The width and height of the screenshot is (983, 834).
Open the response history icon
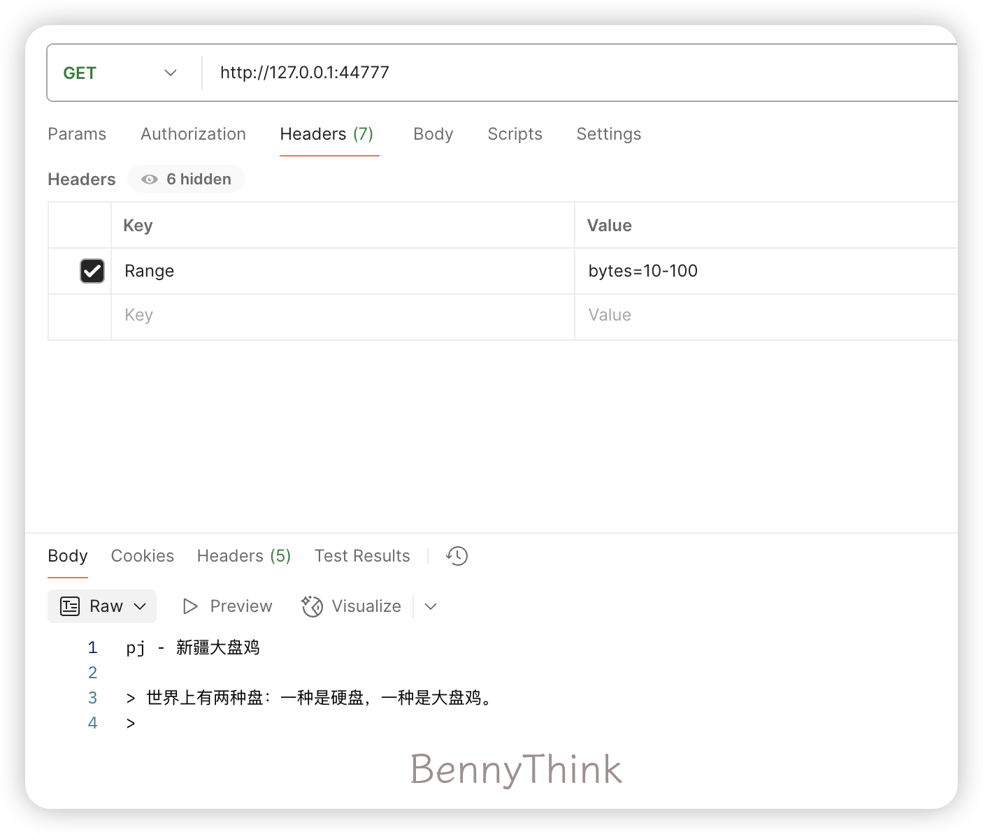pyautogui.click(x=457, y=556)
